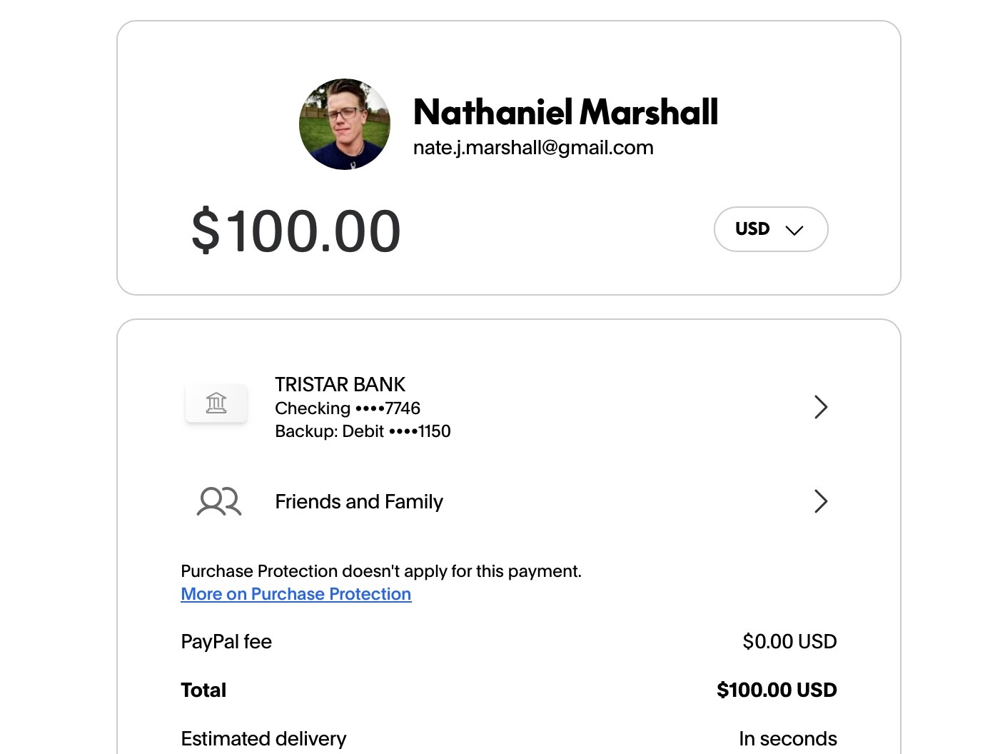Open More on Purchase Protection link
The height and width of the screenshot is (754, 1005).
tap(296, 594)
